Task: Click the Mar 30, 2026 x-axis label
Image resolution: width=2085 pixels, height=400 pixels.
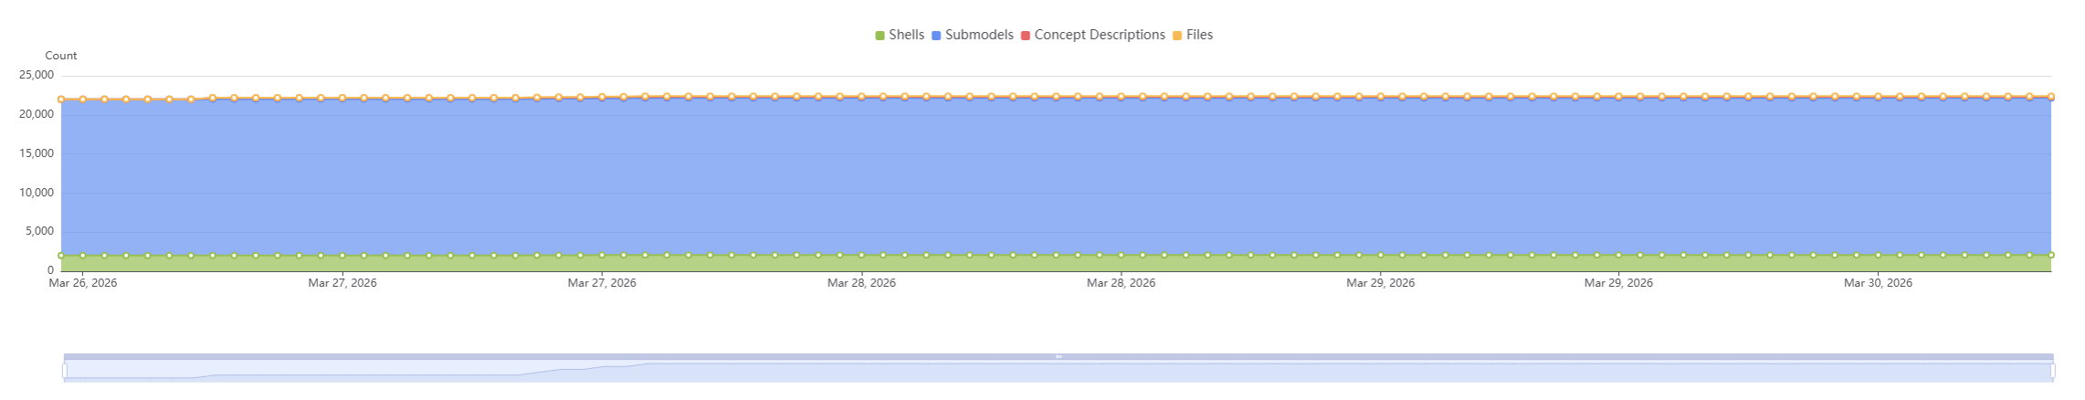Action: [1878, 283]
